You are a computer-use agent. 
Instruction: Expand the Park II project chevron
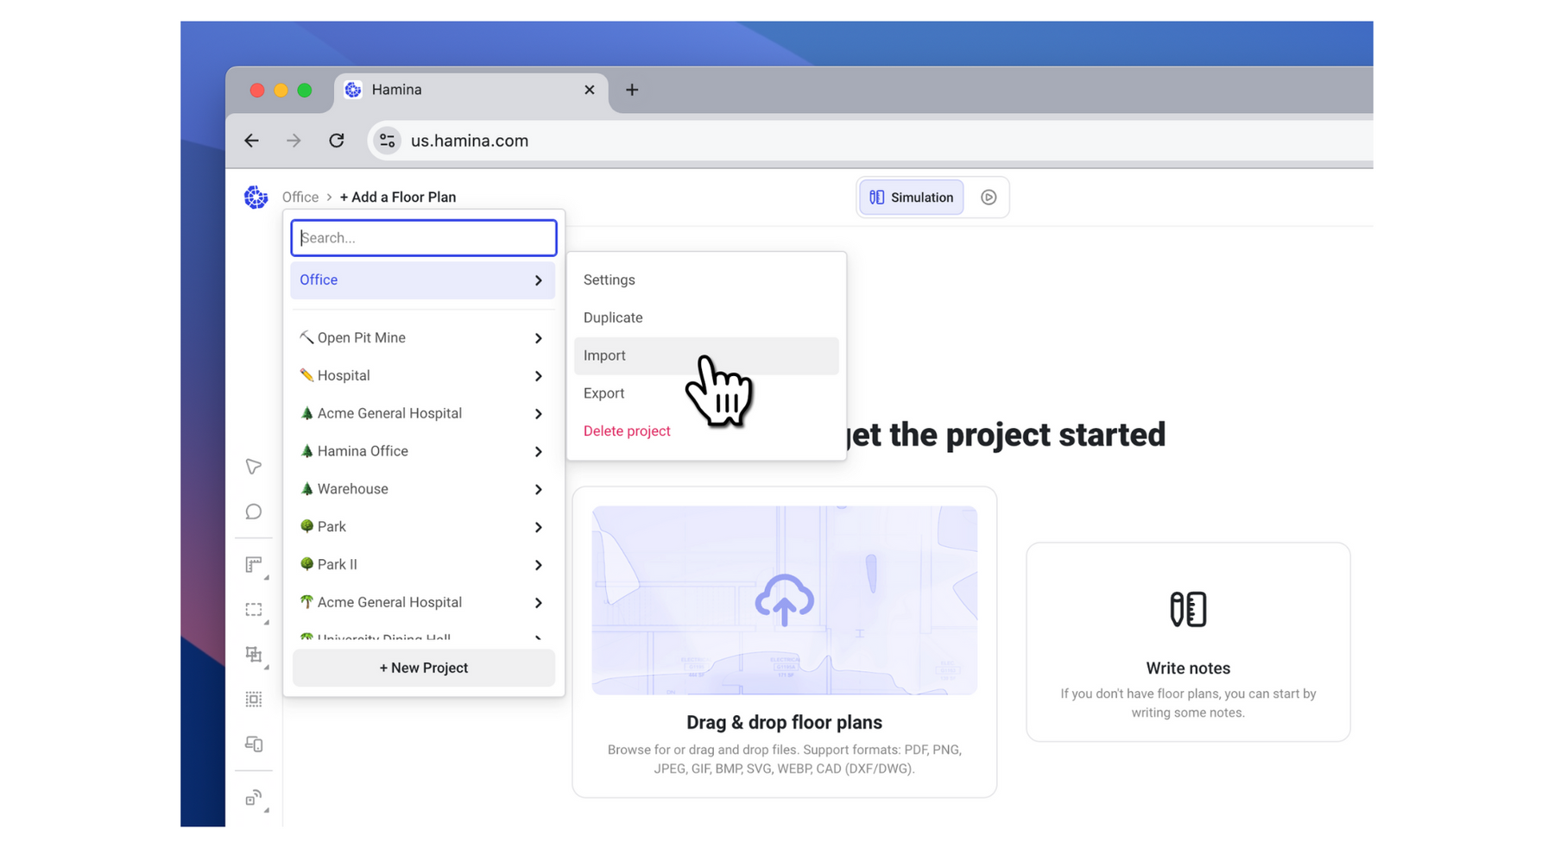coord(538,565)
